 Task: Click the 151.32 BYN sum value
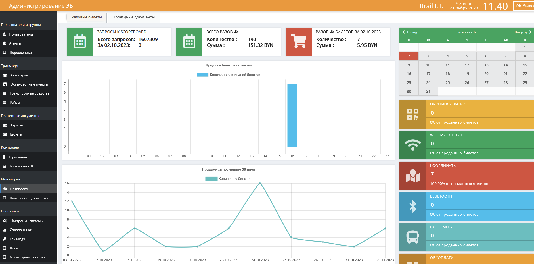click(x=261, y=45)
